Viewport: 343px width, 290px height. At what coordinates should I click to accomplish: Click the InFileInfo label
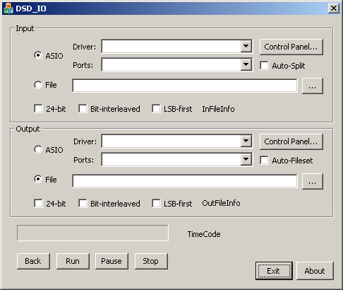click(218, 109)
